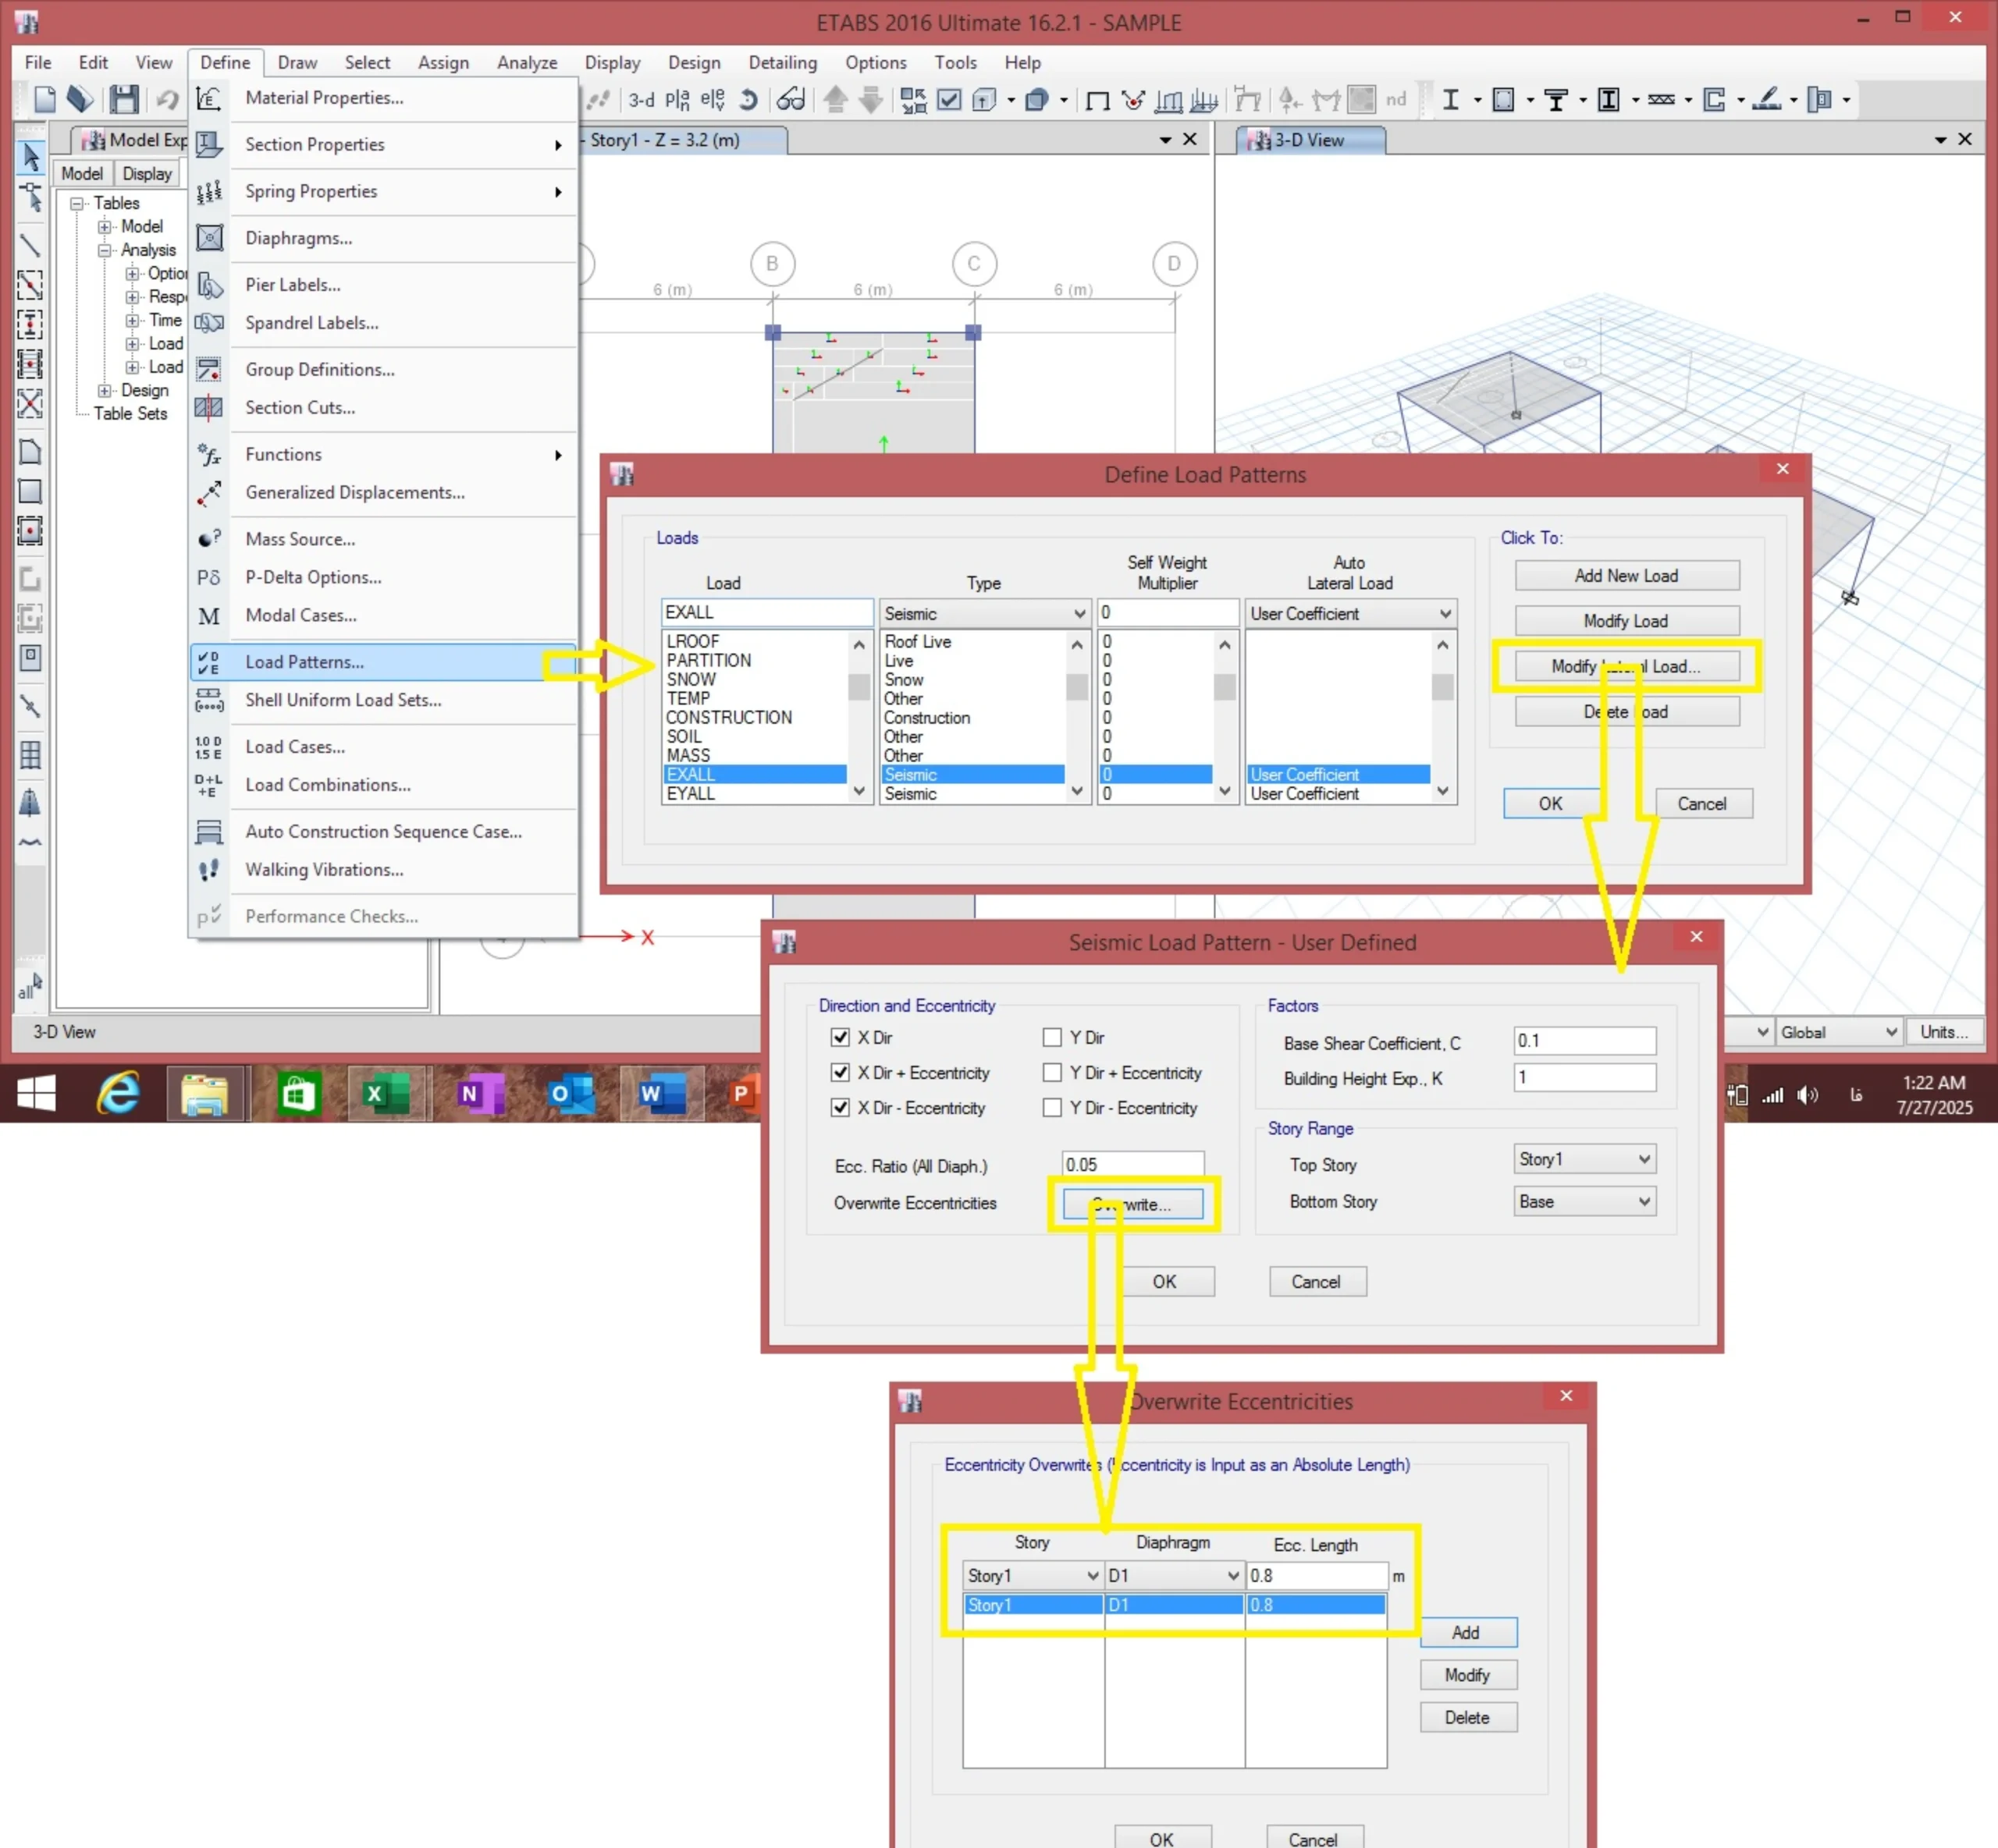
Task: Click the Save model toolbar icon
Action: click(x=123, y=99)
